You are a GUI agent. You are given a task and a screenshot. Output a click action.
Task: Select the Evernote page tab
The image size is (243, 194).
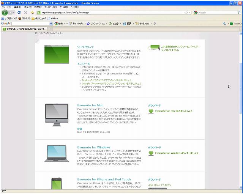[x=24, y=29]
